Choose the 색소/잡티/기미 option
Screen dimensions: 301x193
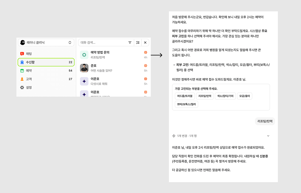click(225, 96)
